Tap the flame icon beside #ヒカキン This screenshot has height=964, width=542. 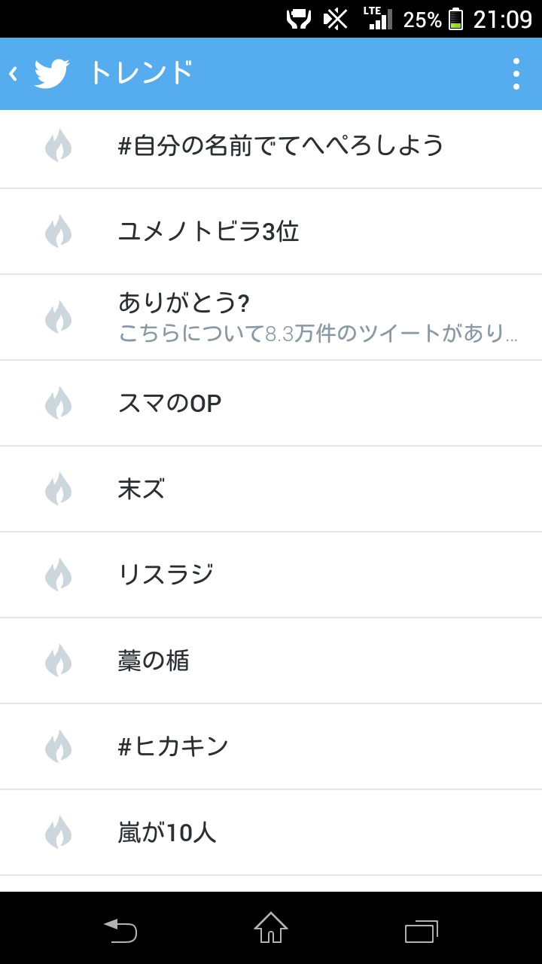click(58, 746)
